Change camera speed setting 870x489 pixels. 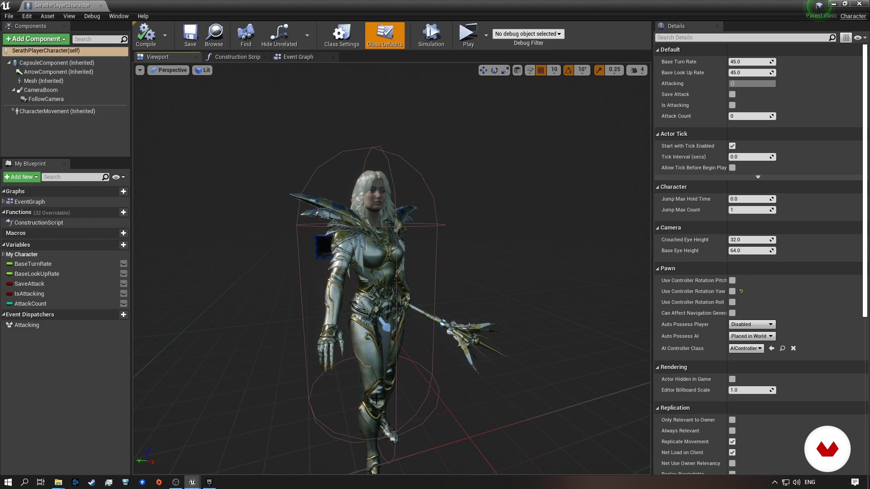click(x=637, y=70)
